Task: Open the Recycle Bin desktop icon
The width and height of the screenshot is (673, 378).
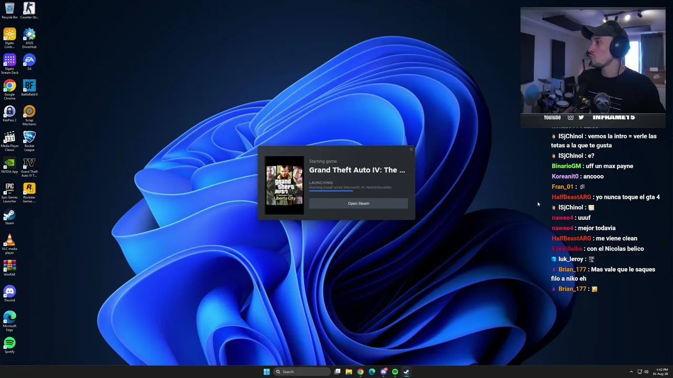Action: [x=9, y=10]
